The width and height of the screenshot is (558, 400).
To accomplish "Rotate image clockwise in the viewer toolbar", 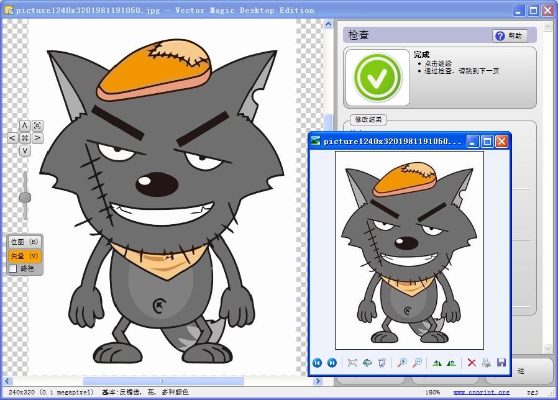I will [437, 363].
